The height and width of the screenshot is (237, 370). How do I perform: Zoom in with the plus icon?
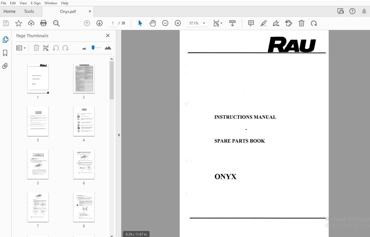[178, 23]
